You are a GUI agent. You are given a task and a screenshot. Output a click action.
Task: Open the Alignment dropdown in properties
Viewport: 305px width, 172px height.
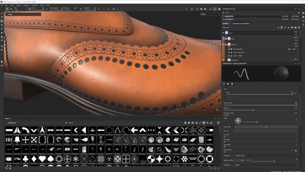tap(266, 156)
